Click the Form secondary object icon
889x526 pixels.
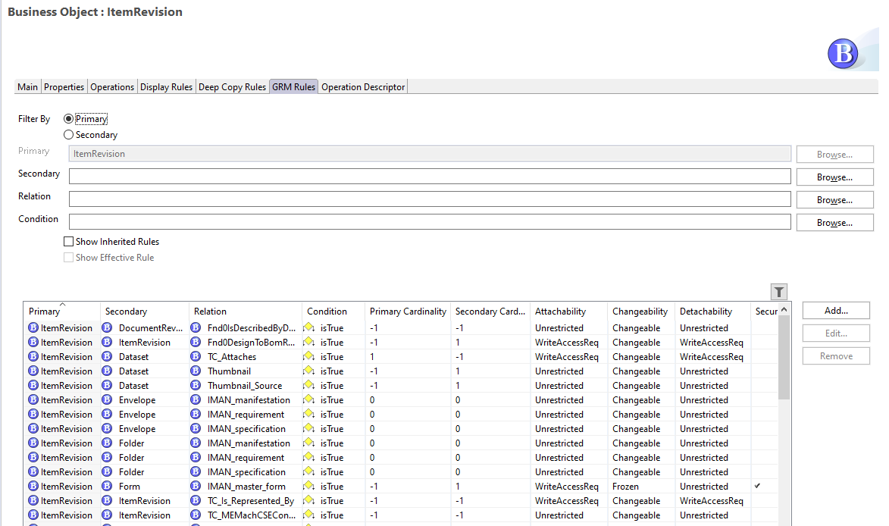pyautogui.click(x=107, y=486)
